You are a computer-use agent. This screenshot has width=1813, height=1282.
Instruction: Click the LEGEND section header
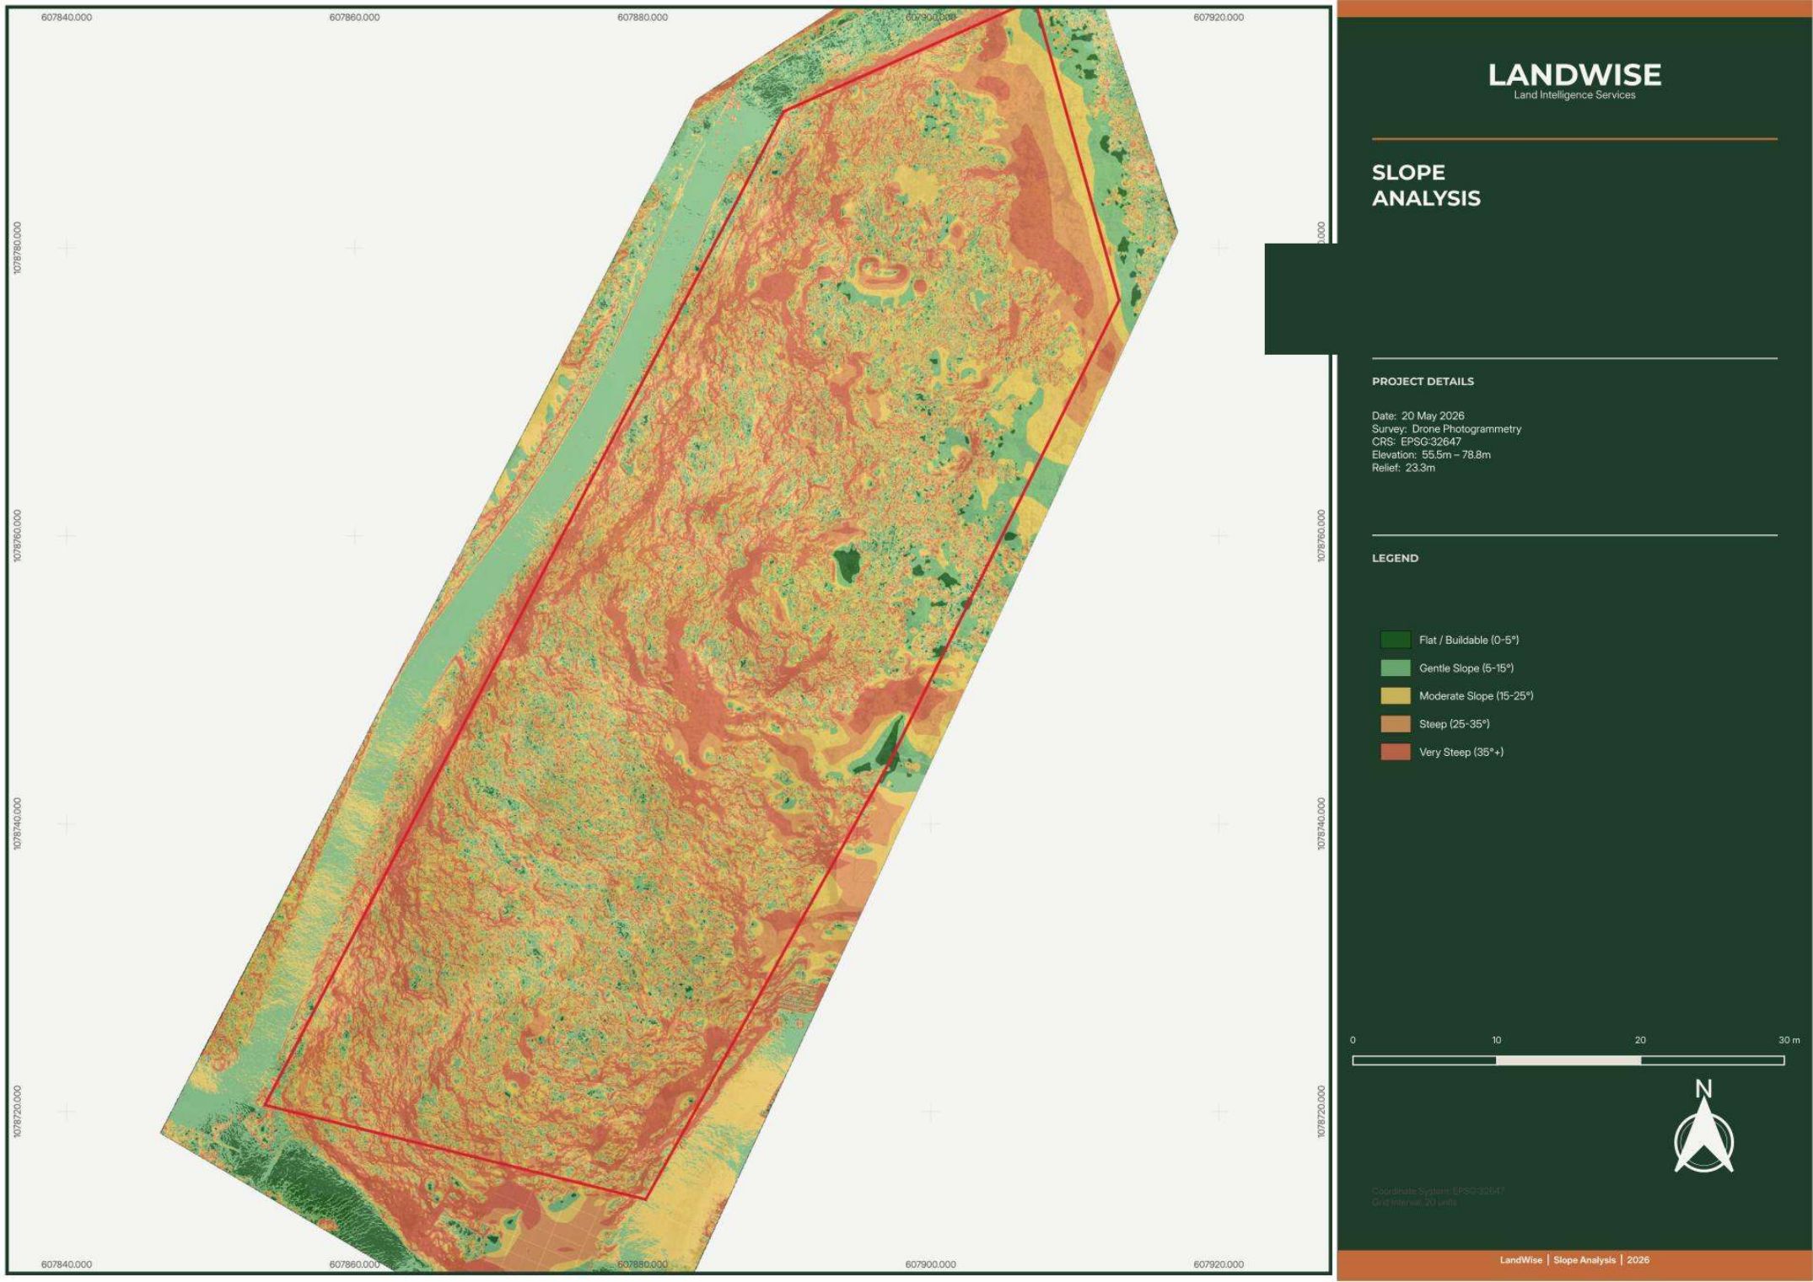coord(1395,558)
